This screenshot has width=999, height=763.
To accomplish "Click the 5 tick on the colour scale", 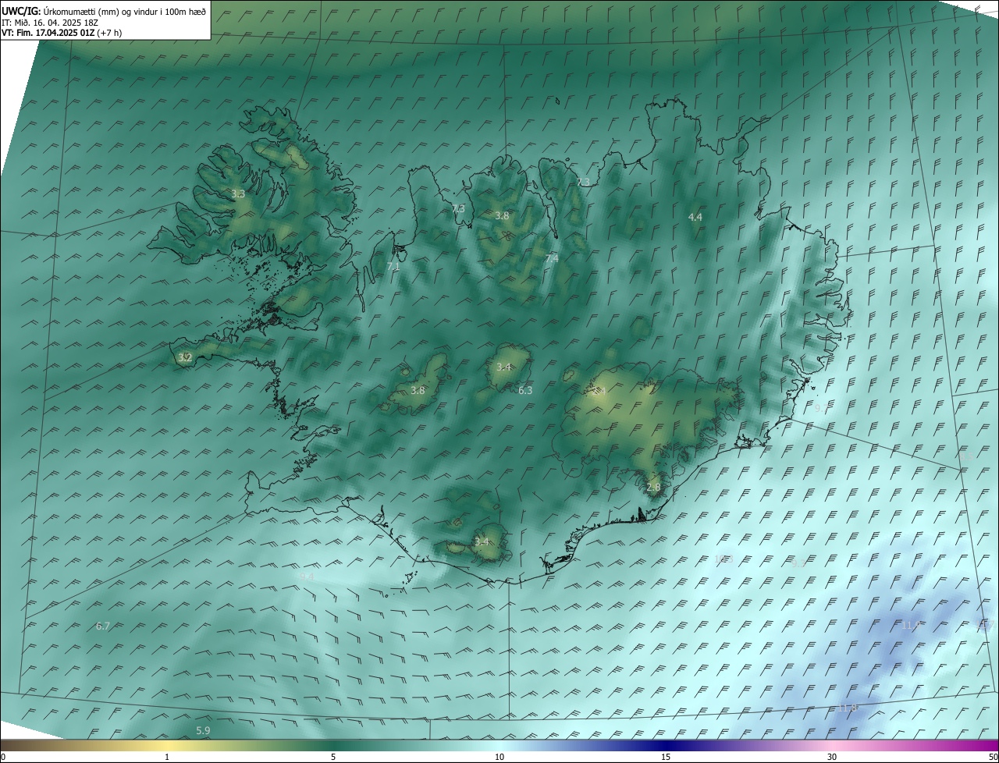I will 333,758.
